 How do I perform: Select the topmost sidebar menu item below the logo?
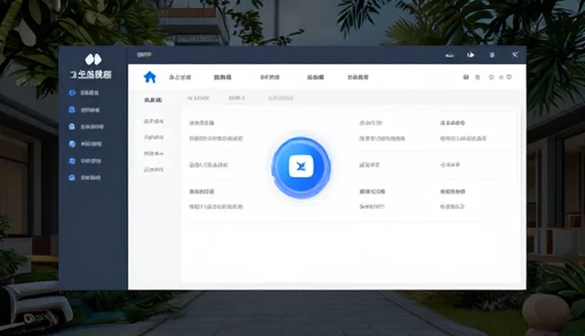pos(84,93)
